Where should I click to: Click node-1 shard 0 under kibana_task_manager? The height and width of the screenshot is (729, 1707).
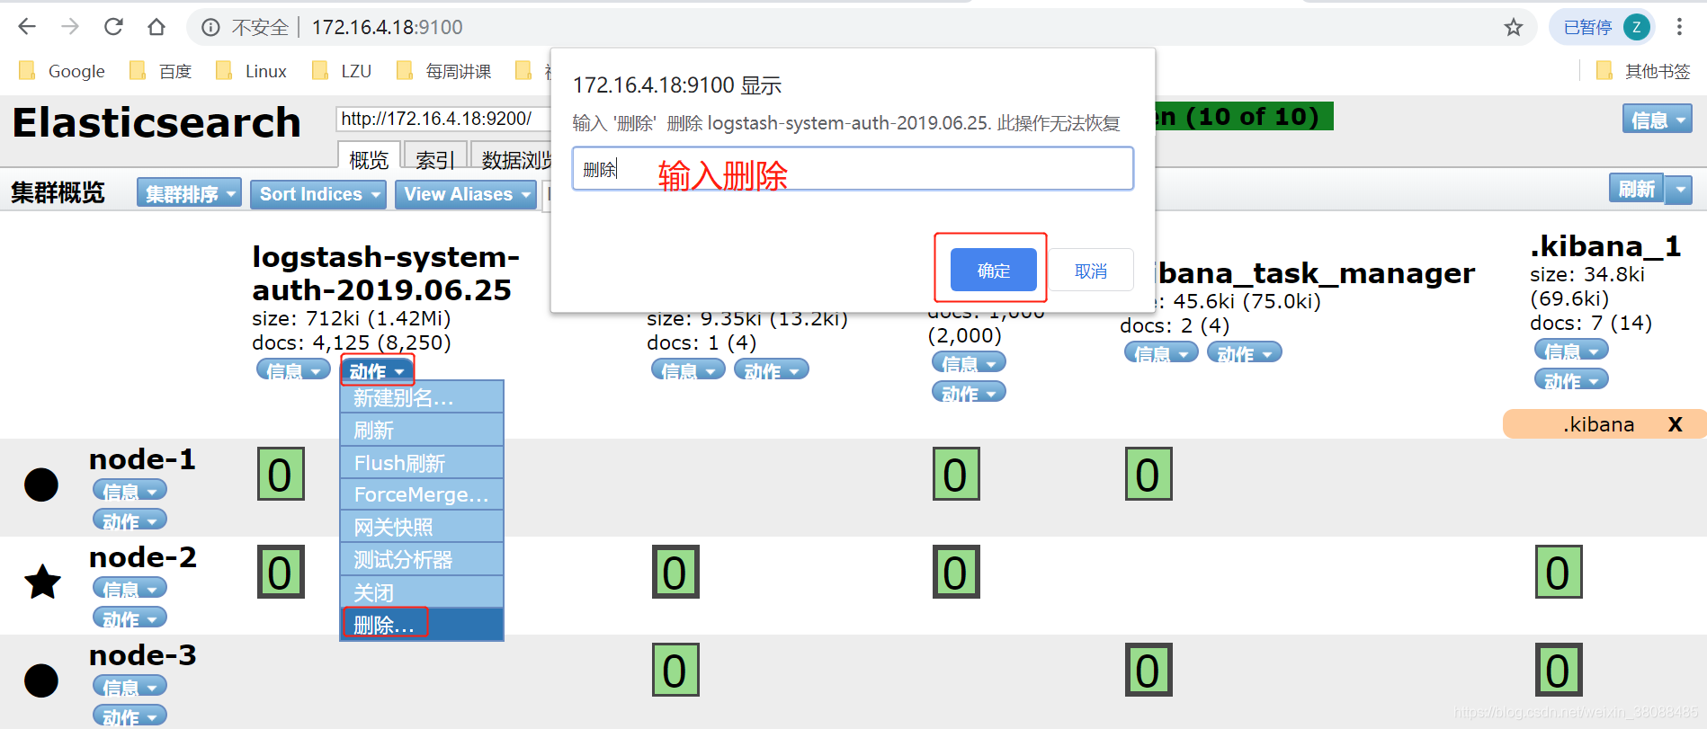pyautogui.click(x=1148, y=474)
